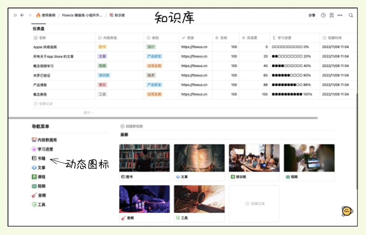Click the 20% progress bar of App Store row

click(291, 56)
